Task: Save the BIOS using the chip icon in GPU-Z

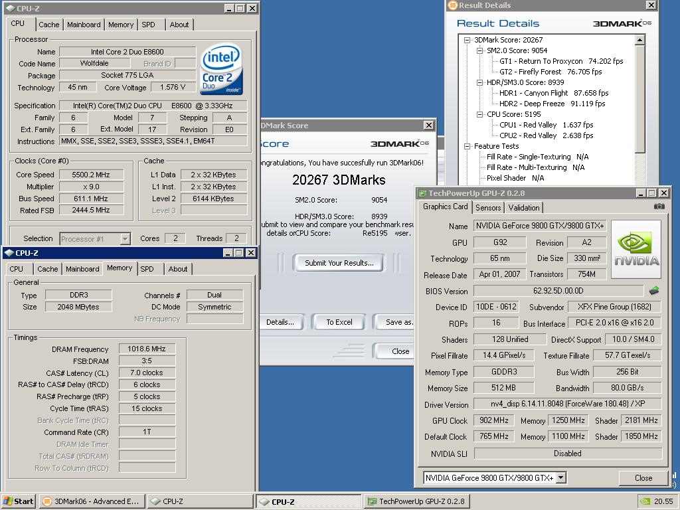Action: coord(654,291)
